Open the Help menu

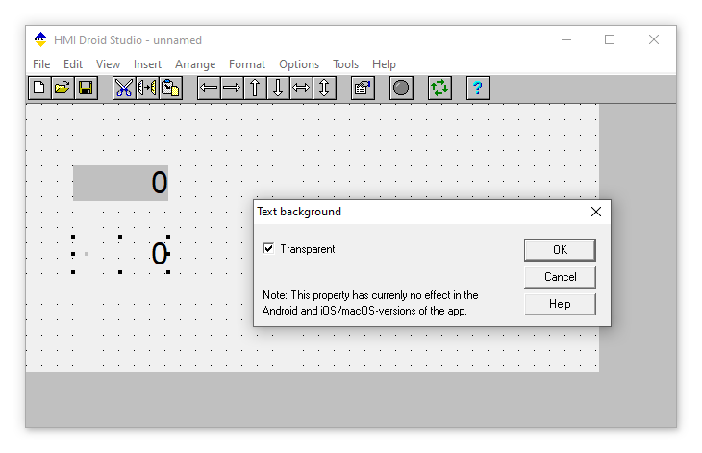click(384, 64)
